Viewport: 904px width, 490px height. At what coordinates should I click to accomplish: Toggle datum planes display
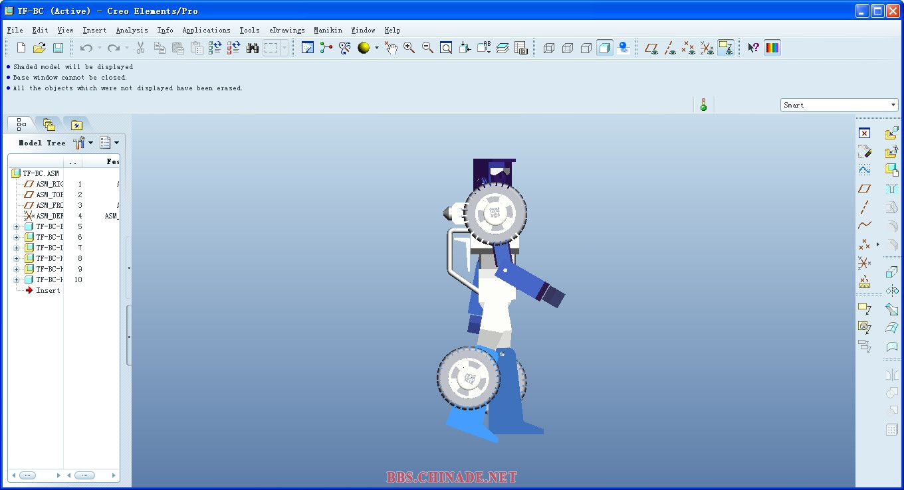click(x=651, y=48)
